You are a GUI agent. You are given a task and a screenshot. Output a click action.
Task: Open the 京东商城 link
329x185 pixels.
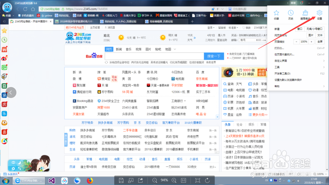pos(202,79)
